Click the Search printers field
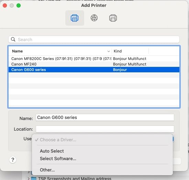 pos(94,39)
